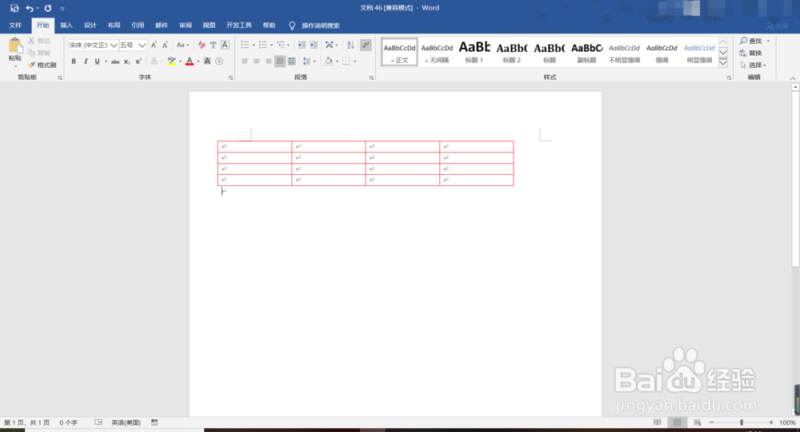Click the Decrease Indent icon
Viewport: 800px width, 432px height.
302,46
